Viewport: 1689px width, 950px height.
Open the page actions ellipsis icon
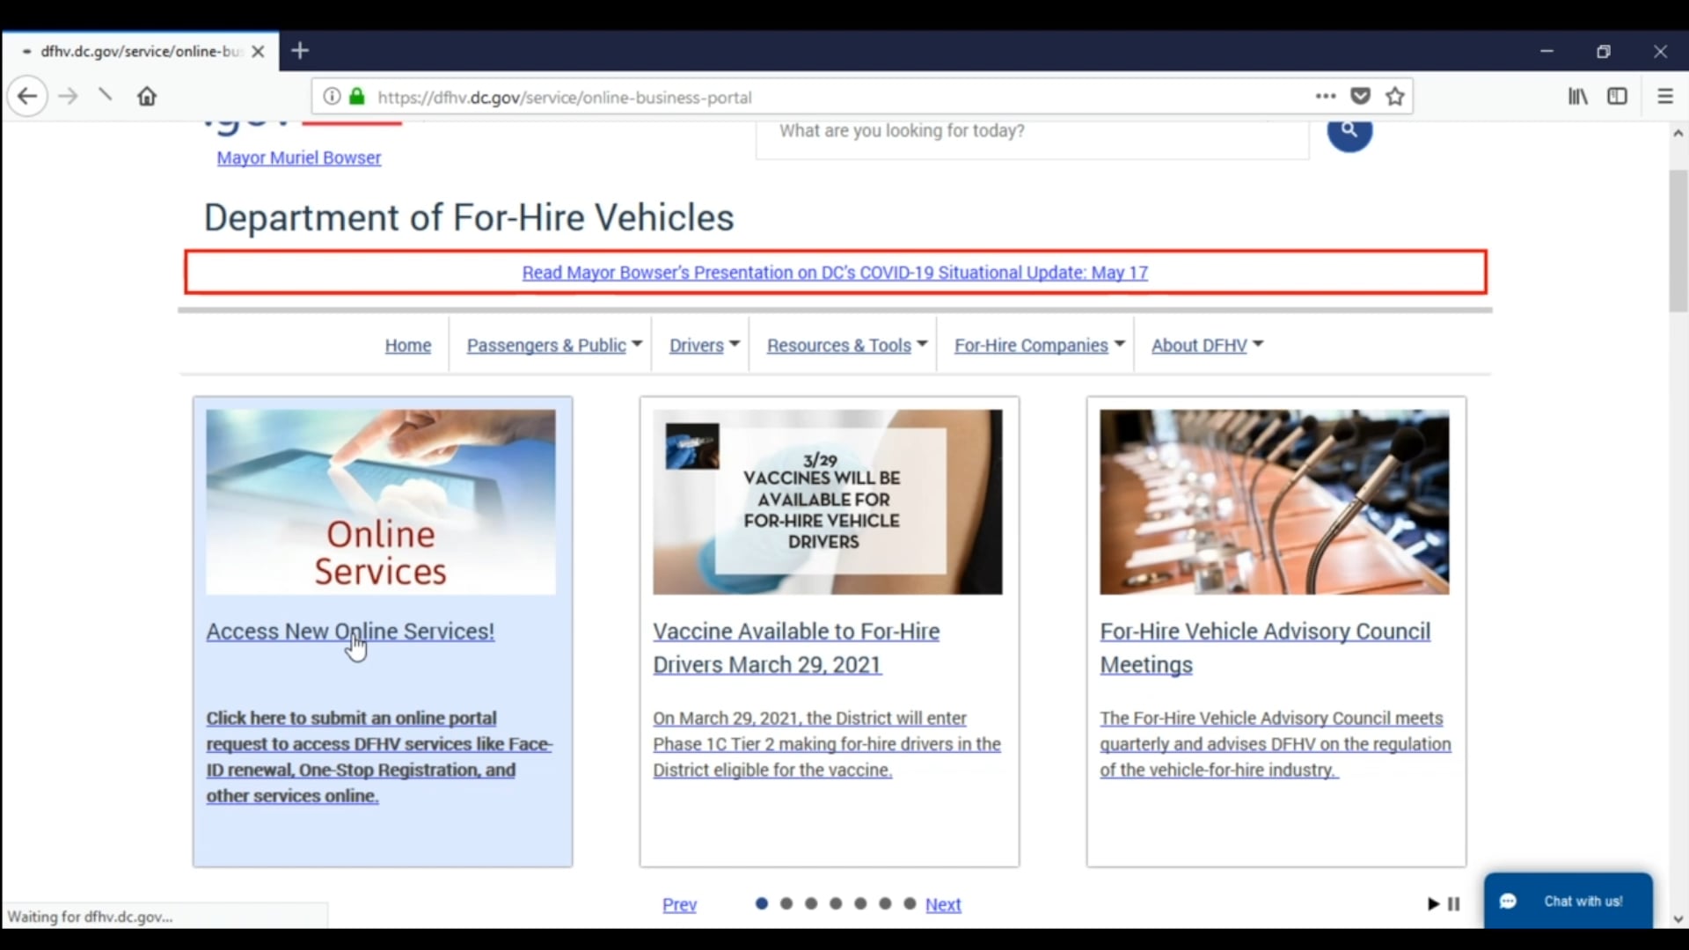(x=1325, y=97)
